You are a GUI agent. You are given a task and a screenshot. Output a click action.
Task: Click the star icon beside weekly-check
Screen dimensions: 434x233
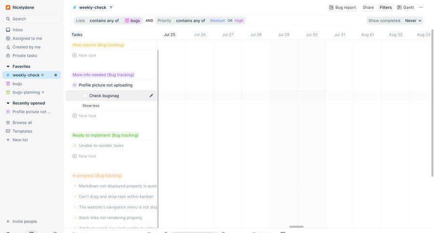[x=55, y=75]
